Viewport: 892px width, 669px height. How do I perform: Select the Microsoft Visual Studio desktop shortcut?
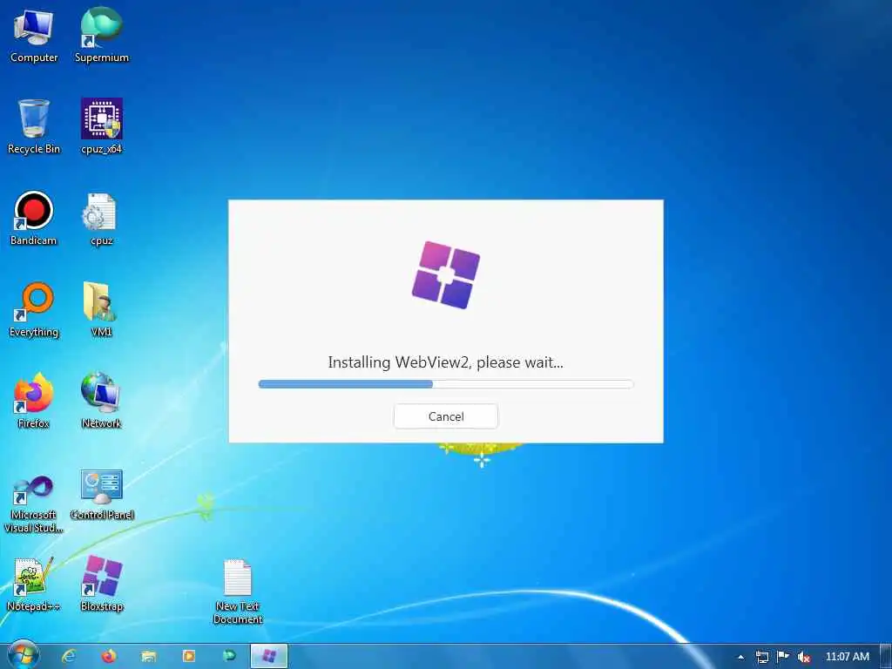[34, 504]
